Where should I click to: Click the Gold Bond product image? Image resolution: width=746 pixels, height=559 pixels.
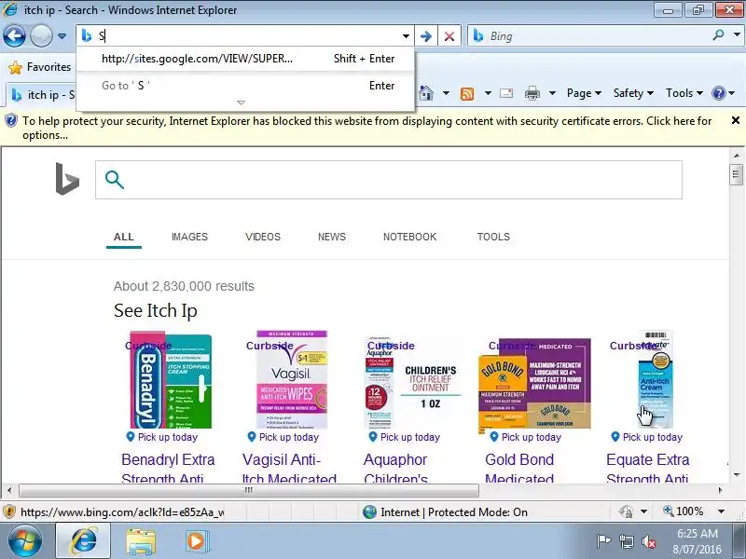[534, 384]
